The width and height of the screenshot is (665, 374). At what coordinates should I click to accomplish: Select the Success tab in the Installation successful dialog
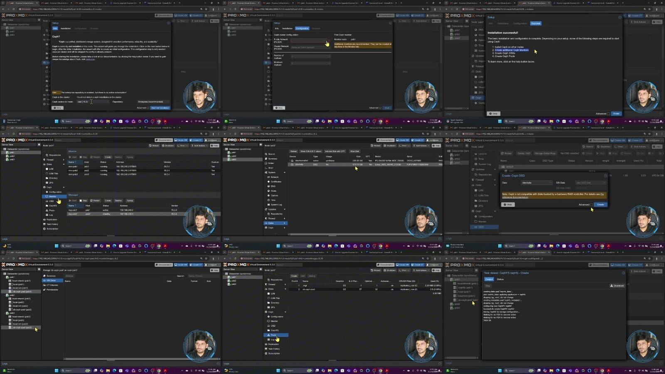click(536, 23)
